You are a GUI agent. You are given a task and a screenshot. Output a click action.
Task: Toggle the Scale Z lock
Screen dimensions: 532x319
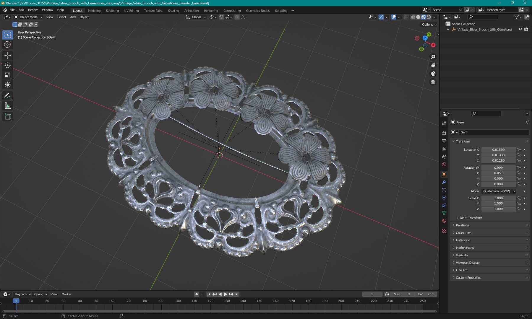(x=519, y=209)
